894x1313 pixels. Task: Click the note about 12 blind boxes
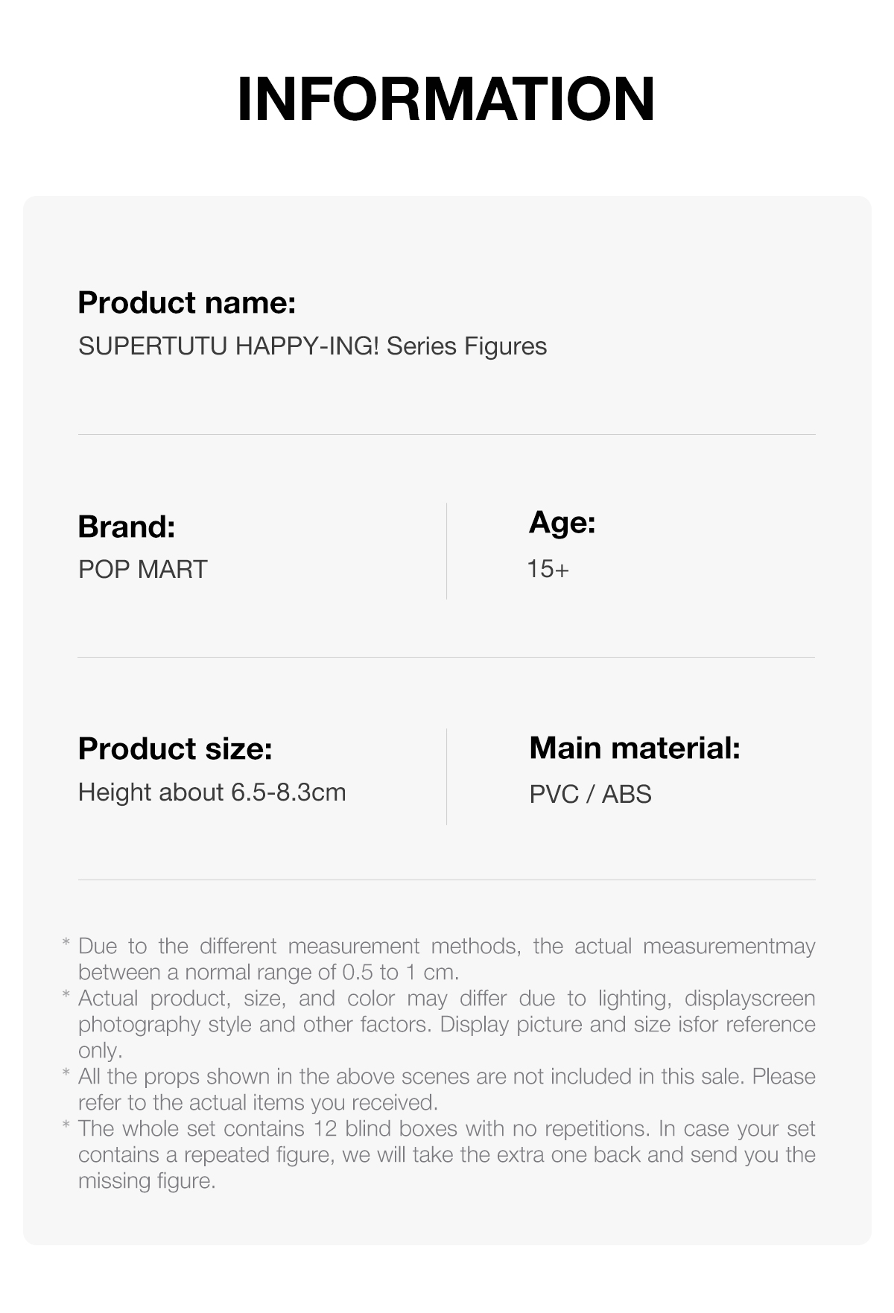pos(446,1154)
